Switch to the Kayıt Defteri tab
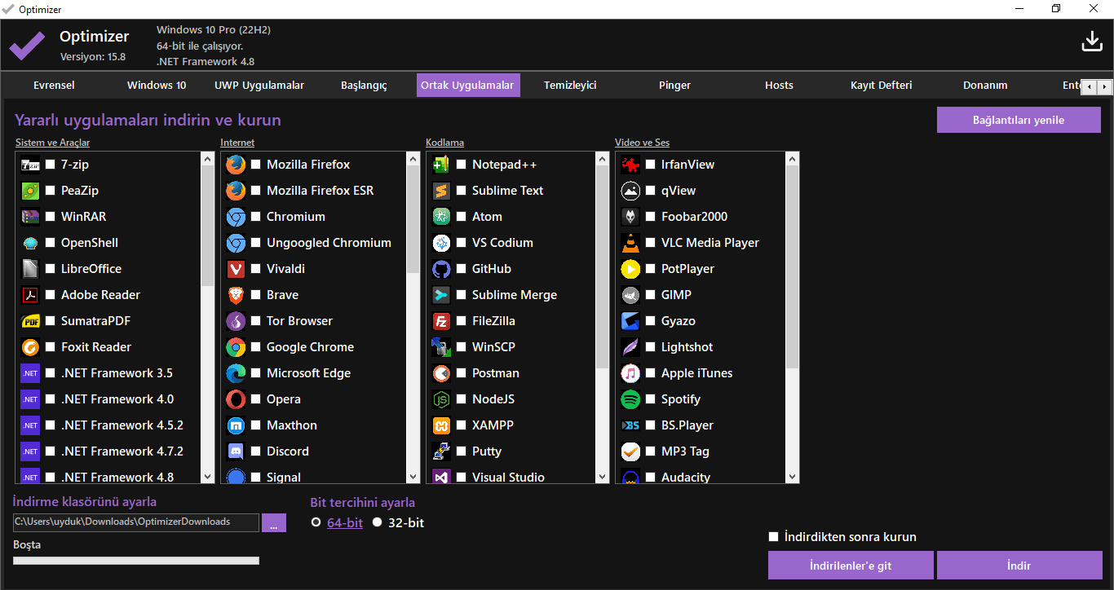1114x590 pixels. click(x=882, y=86)
